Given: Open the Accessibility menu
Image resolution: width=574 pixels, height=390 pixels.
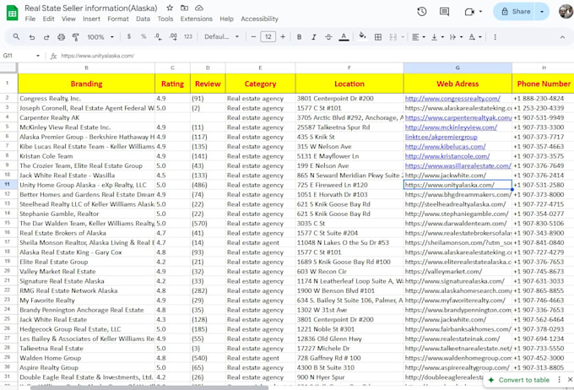Looking at the screenshot, I should (259, 19).
